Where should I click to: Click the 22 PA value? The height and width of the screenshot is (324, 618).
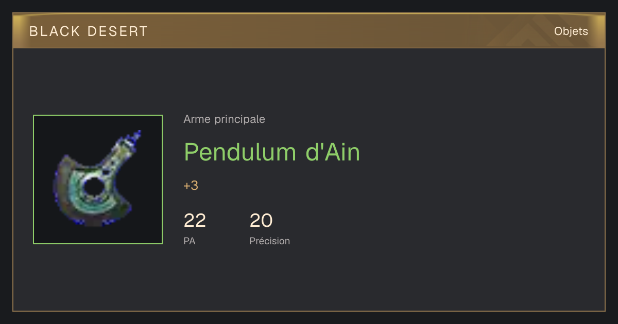pyautogui.click(x=195, y=221)
